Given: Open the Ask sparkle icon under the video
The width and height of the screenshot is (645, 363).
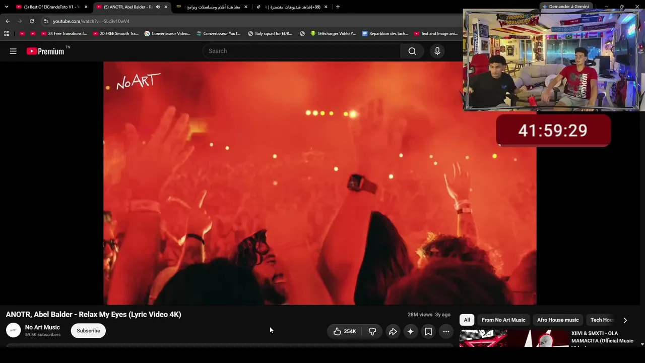Looking at the screenshot, I should coord(411,331).
